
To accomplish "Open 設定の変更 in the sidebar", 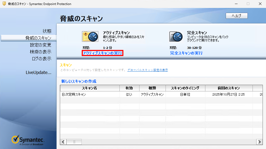I will tap(41, 45).
